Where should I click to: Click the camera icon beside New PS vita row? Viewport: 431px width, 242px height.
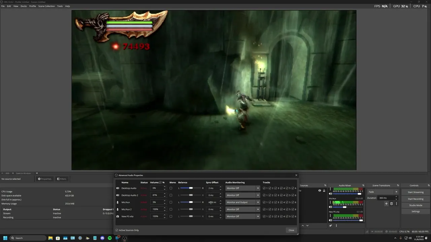[x=118, y=216]
